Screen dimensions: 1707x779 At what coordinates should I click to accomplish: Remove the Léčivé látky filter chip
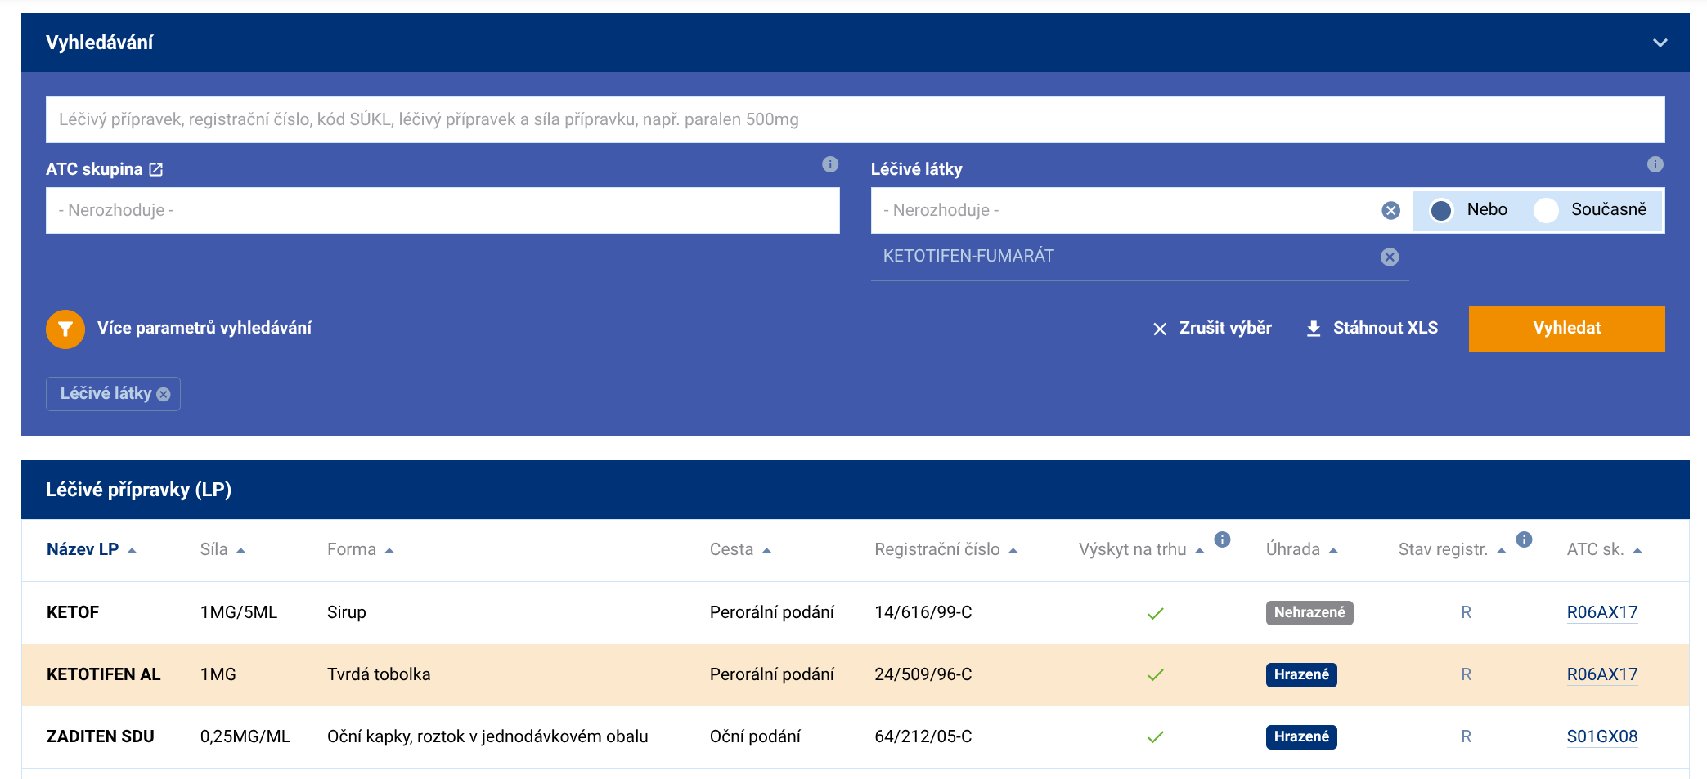click(164, 395)
